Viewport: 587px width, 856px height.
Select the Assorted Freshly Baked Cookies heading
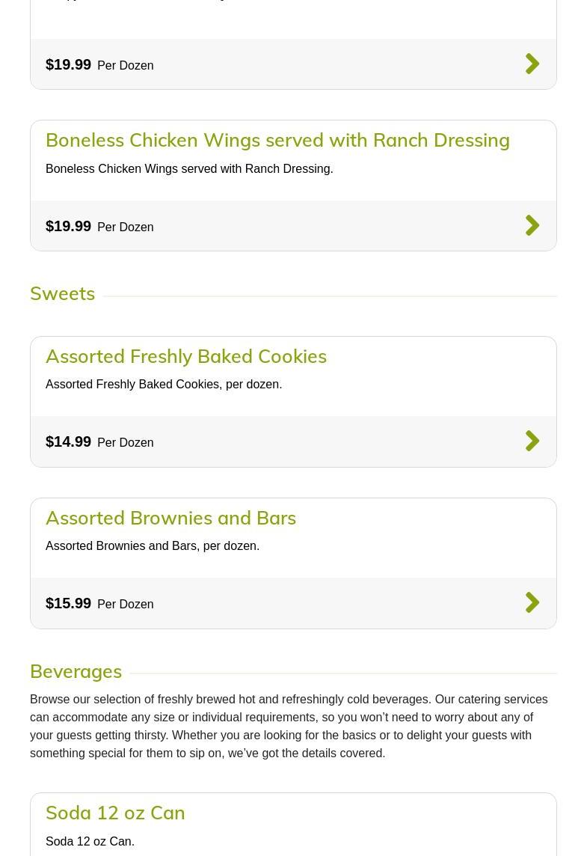[186, 356]
